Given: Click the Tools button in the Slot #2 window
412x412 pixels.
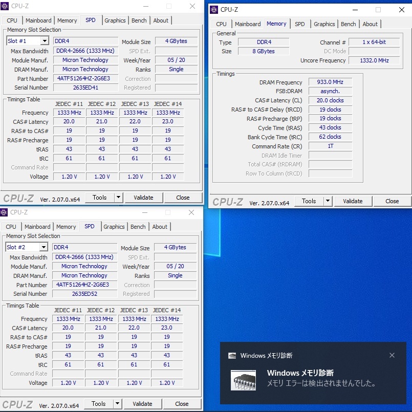Looking at the screenshot, I should 98,404.
